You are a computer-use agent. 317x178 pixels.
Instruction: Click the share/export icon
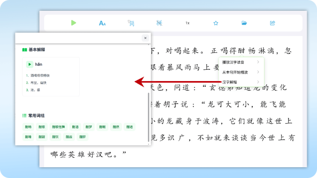[272, 23]
